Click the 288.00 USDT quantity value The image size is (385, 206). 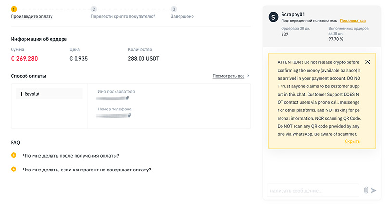tap(143, 59)
